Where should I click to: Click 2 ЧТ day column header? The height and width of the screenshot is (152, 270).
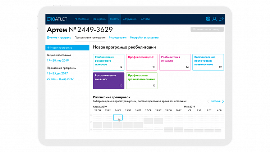point(199,111)
